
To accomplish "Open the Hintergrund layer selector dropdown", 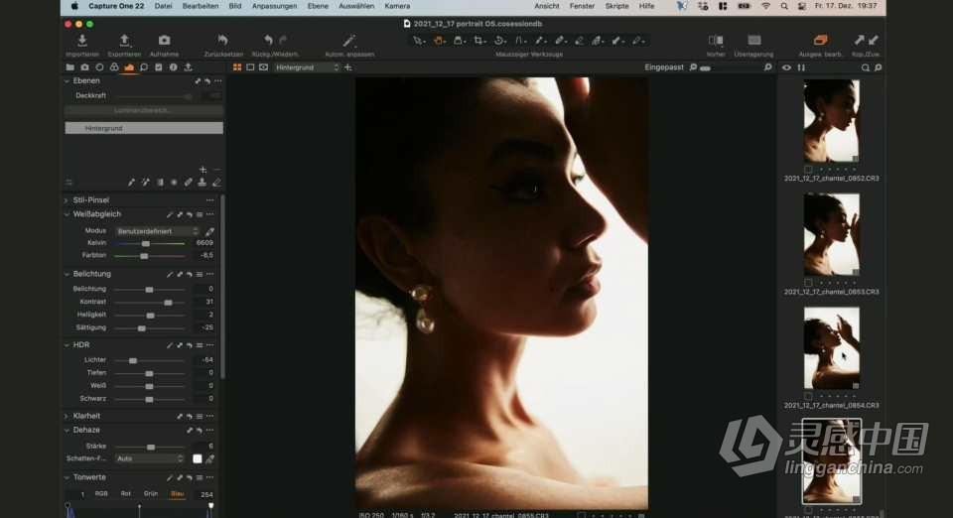I will [307, 67].
